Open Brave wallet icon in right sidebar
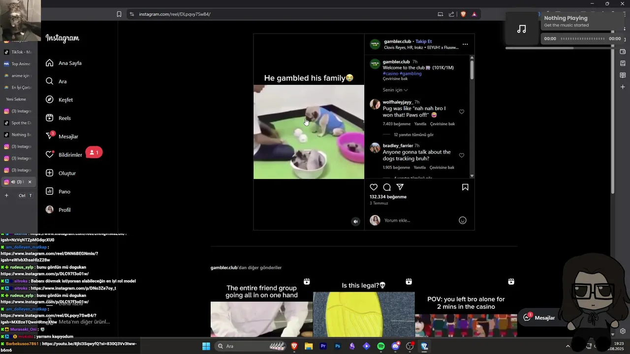Screen dimensions: 630x354 (x=623, y=52)
